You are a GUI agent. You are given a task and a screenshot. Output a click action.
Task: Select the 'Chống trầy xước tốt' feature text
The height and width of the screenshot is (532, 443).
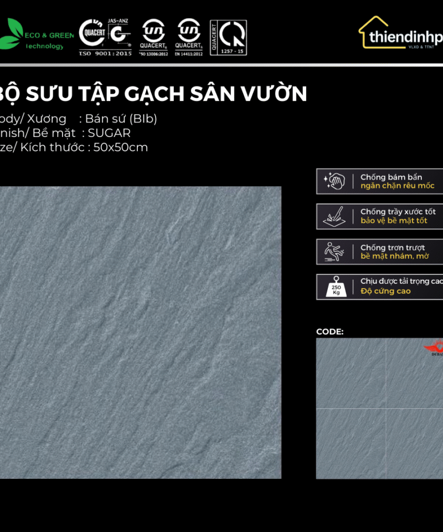(x=398, y=212)
